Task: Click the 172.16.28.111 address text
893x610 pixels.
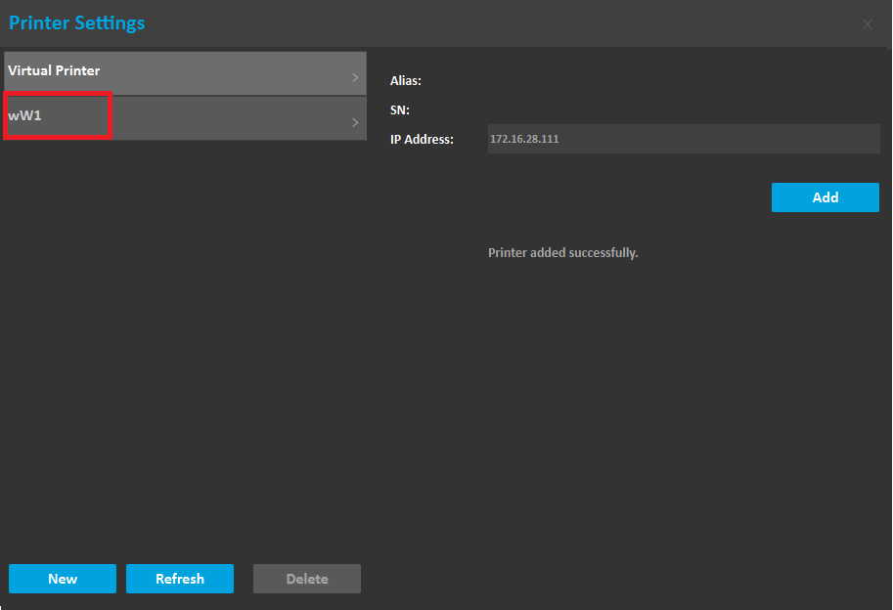Action: pos(524,139)
